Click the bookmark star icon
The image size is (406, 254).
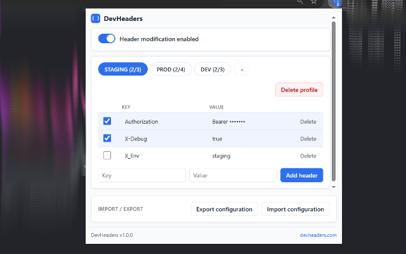[314, 2]
